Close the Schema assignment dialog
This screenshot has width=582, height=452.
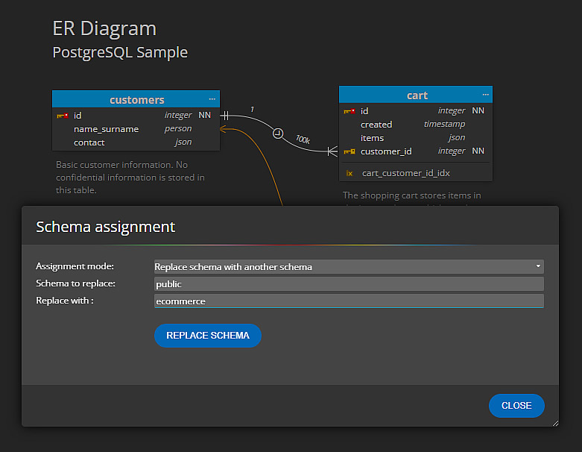[x=516, y=406]
